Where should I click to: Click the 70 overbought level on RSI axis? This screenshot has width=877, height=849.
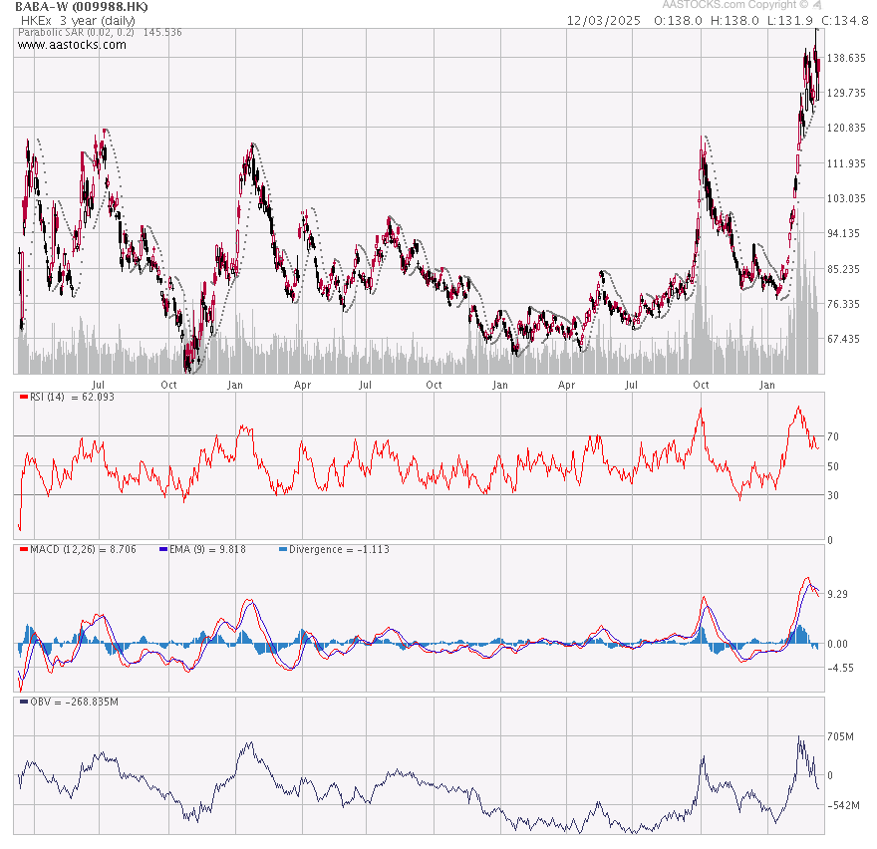pos(832,436)
